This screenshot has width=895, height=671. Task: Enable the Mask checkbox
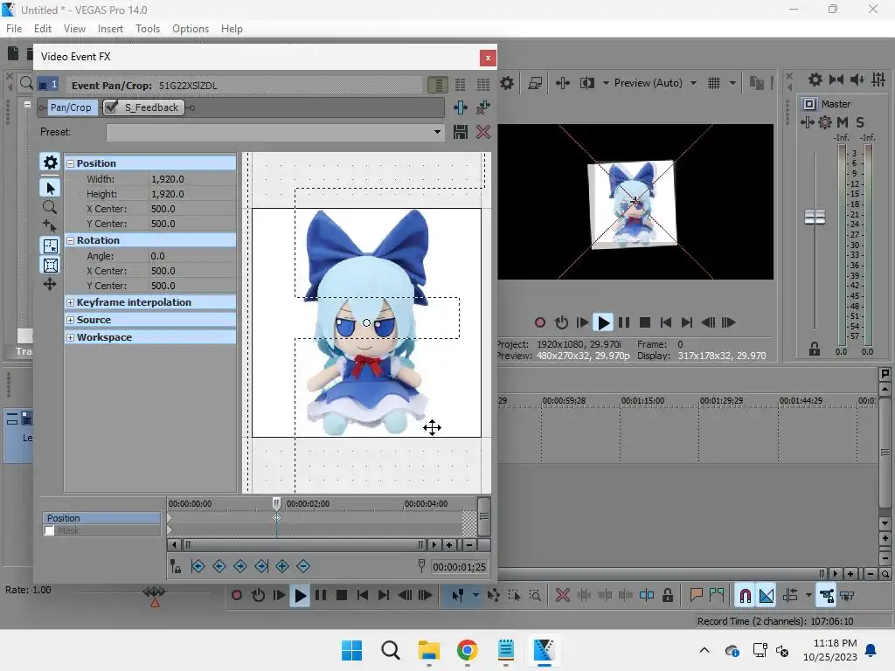pos(50,530)
